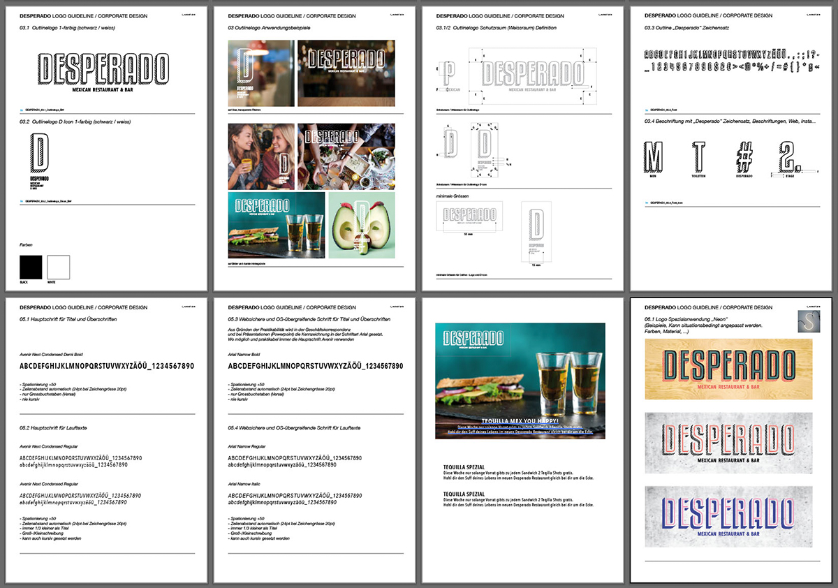Click heading '03.1 Outlinelogo 1-farbig (schwarz / weiss)'
Screen dimensions: 838x588
66,28
